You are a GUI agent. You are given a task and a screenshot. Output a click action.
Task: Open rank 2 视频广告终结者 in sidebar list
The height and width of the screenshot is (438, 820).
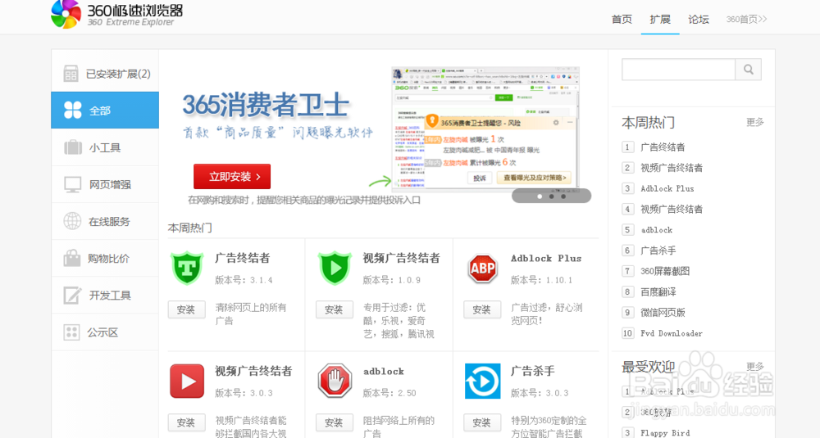[x=672, y=168]
